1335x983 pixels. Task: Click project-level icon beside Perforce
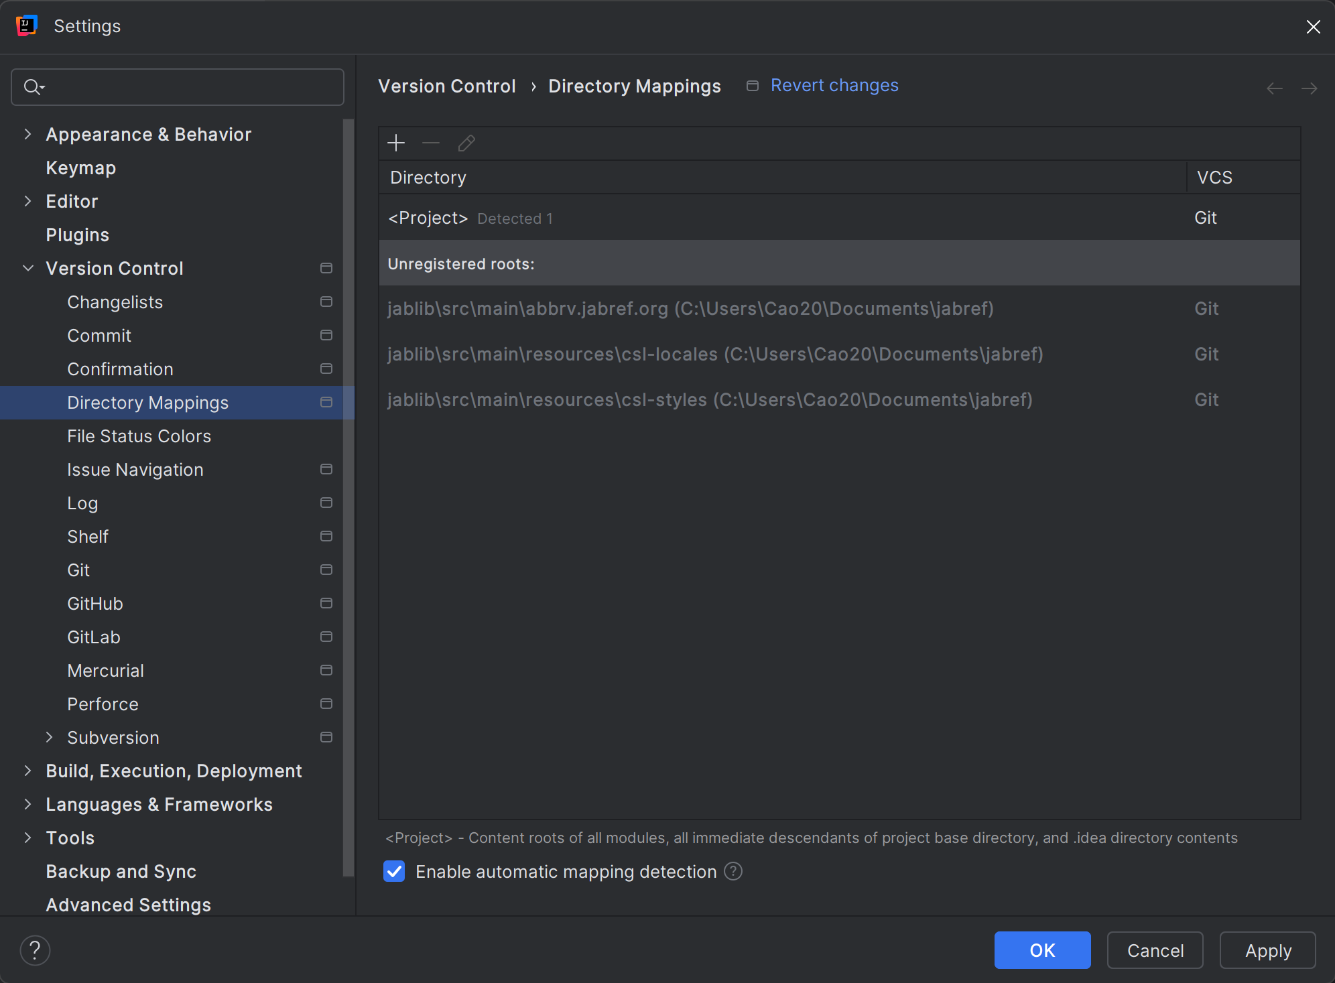pyautogui.click(x=326, y=704)
